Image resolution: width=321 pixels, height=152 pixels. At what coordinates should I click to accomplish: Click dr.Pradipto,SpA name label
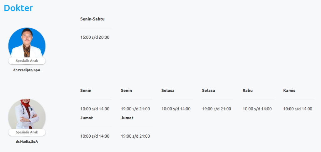27,70
